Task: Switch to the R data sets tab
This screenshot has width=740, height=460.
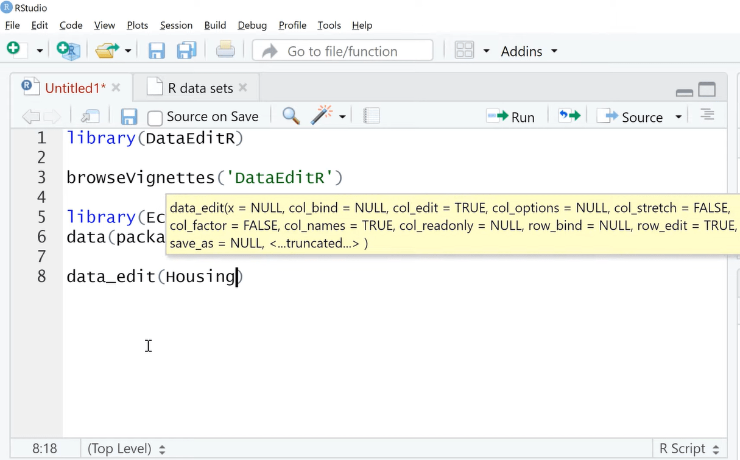Action: [x=200, y=88]
